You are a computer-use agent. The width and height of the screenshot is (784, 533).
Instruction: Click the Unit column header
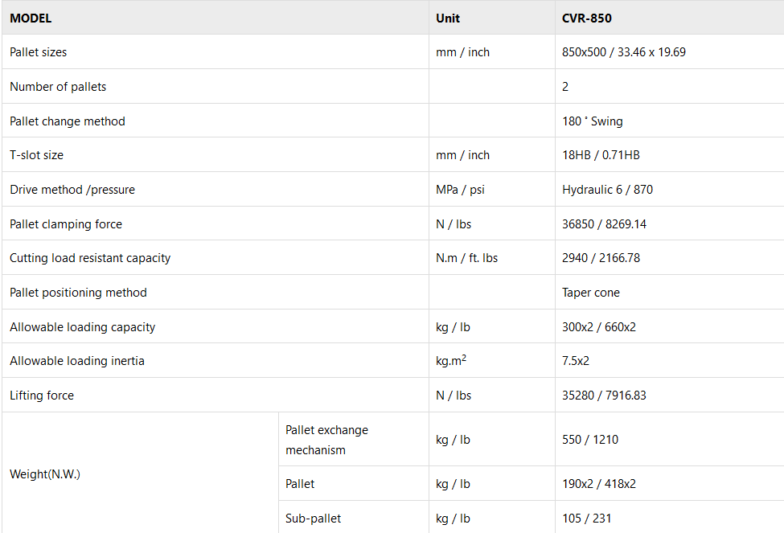(x=448, y=18)
